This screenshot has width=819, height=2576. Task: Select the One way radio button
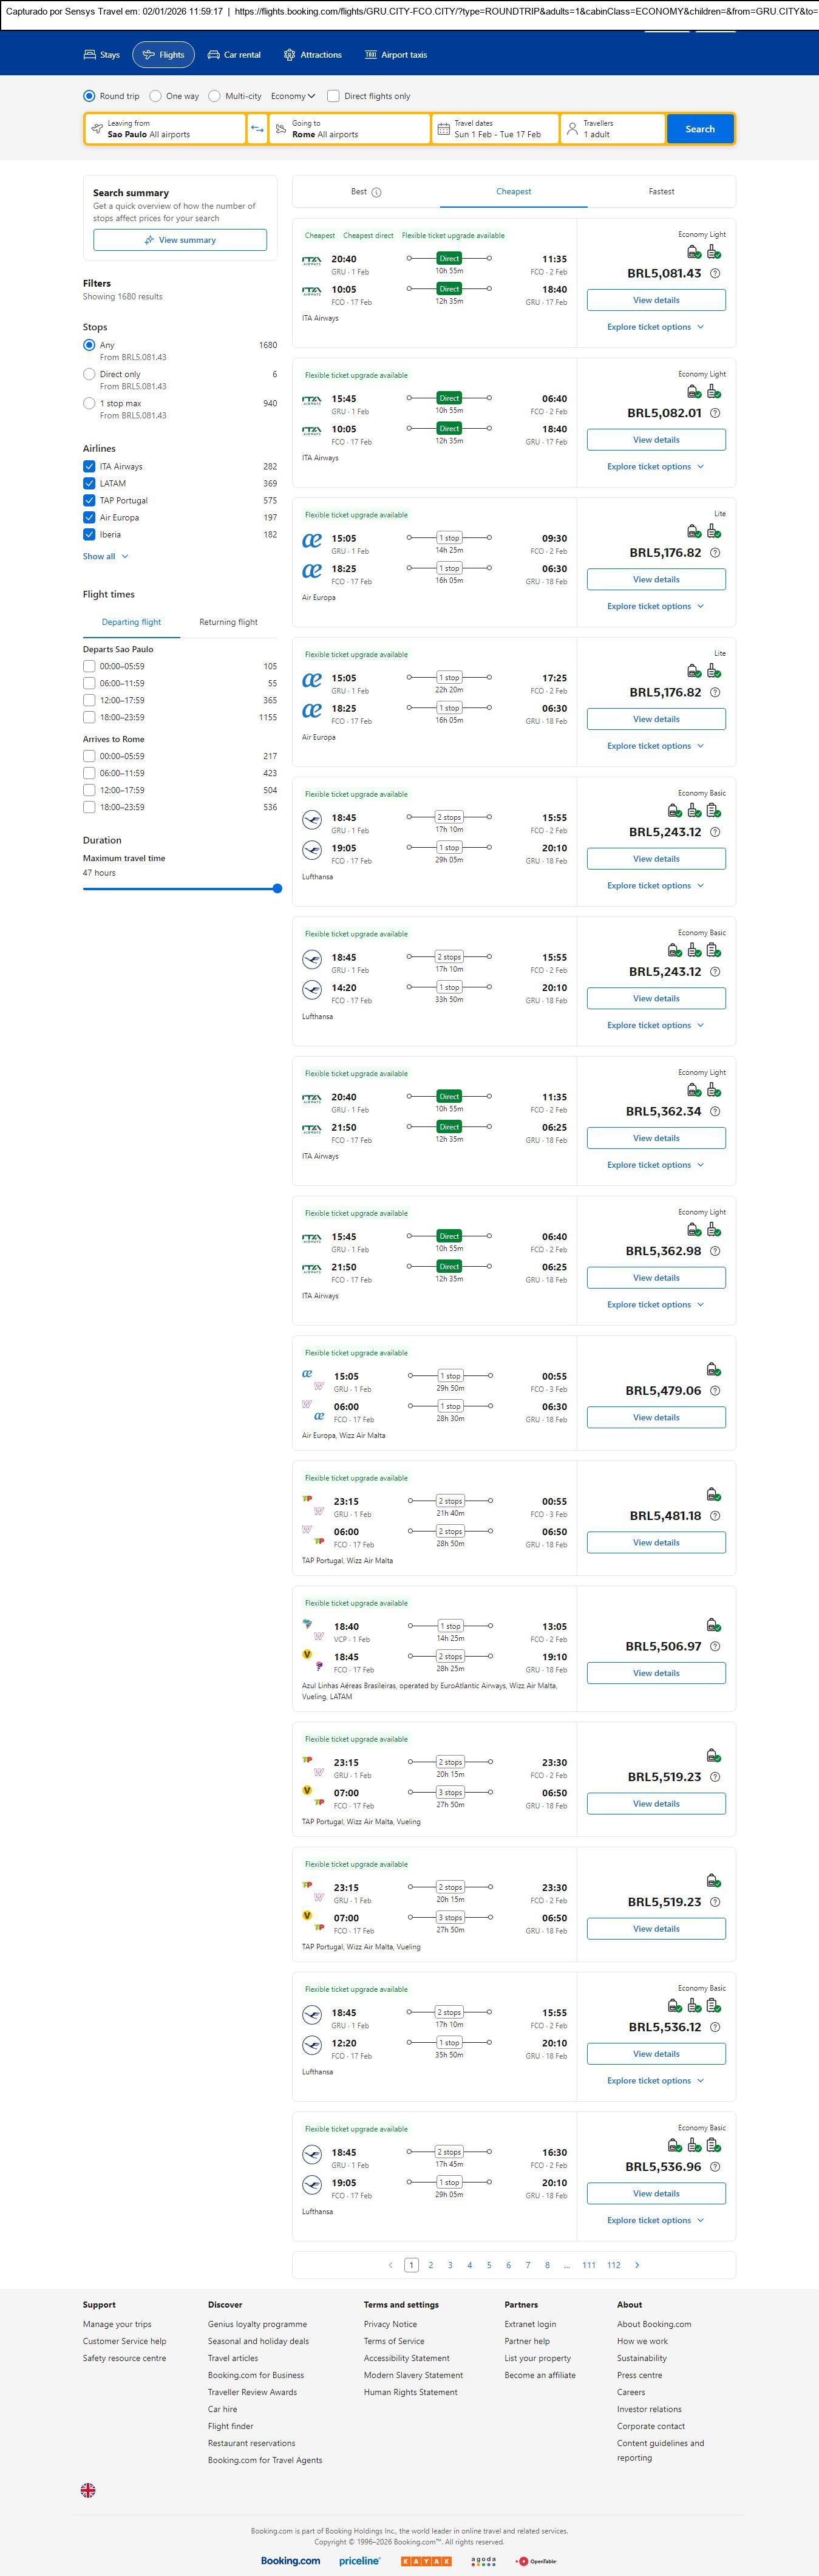coord(156,96)
